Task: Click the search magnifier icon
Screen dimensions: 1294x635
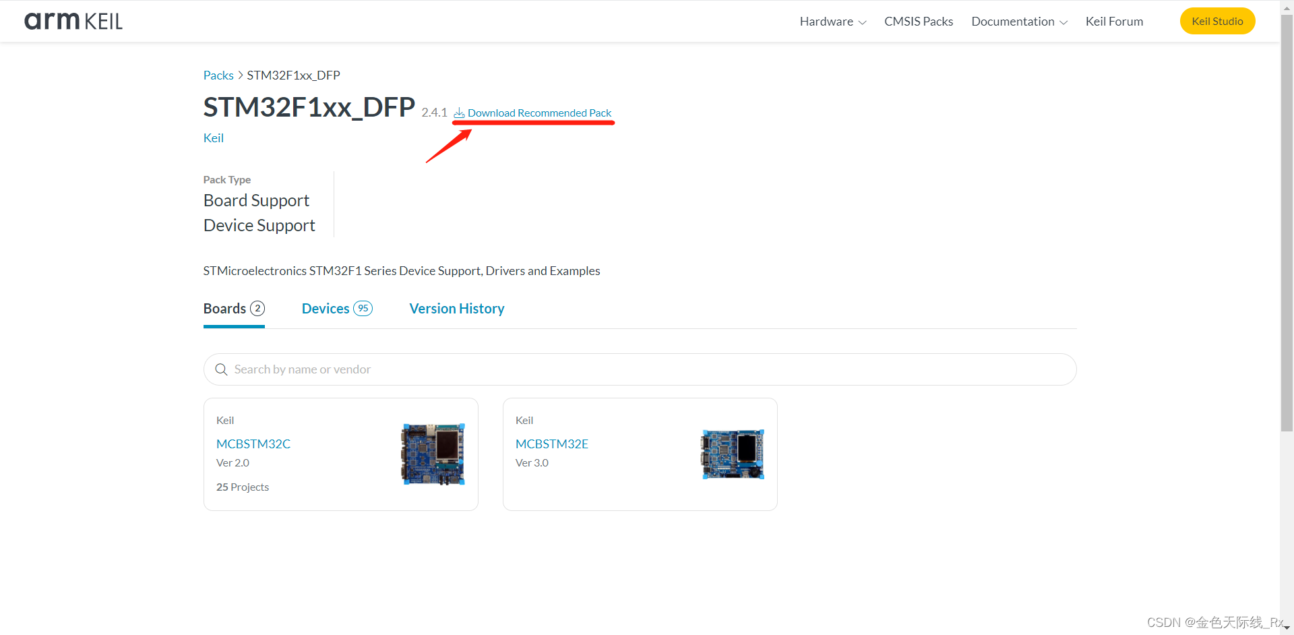Action: (x=221, y=369)
